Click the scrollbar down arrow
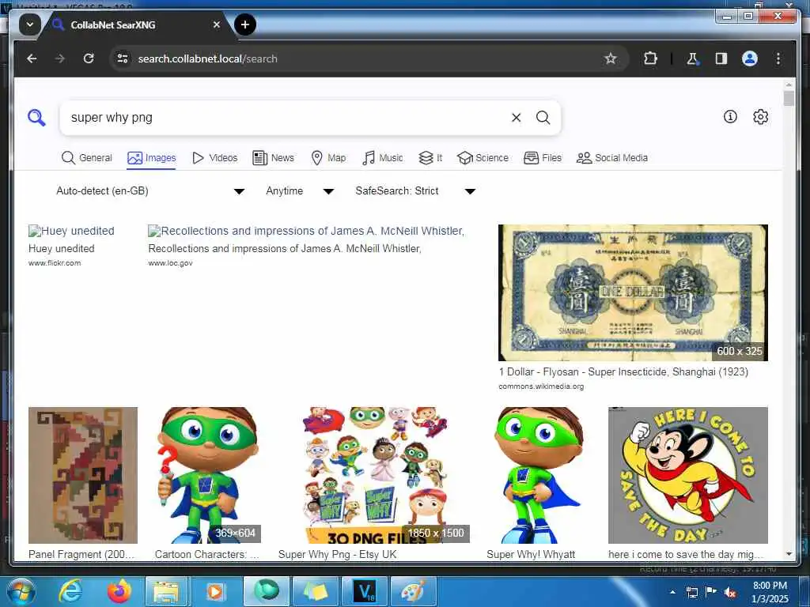Viewport: 810px width, 607px height. pyautogui.click(x=789, y=554)
